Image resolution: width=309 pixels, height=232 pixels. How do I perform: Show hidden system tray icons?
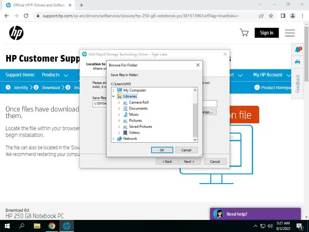255,226
